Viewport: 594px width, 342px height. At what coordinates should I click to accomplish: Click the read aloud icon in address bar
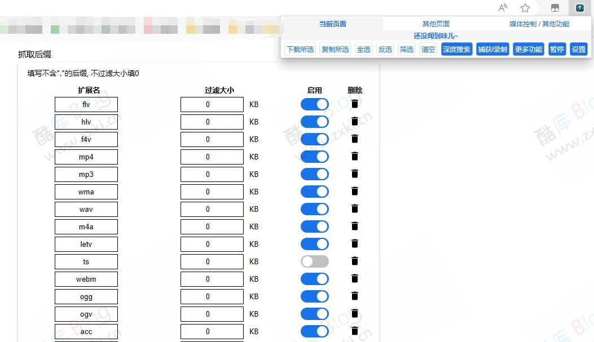tap(502, 8)
